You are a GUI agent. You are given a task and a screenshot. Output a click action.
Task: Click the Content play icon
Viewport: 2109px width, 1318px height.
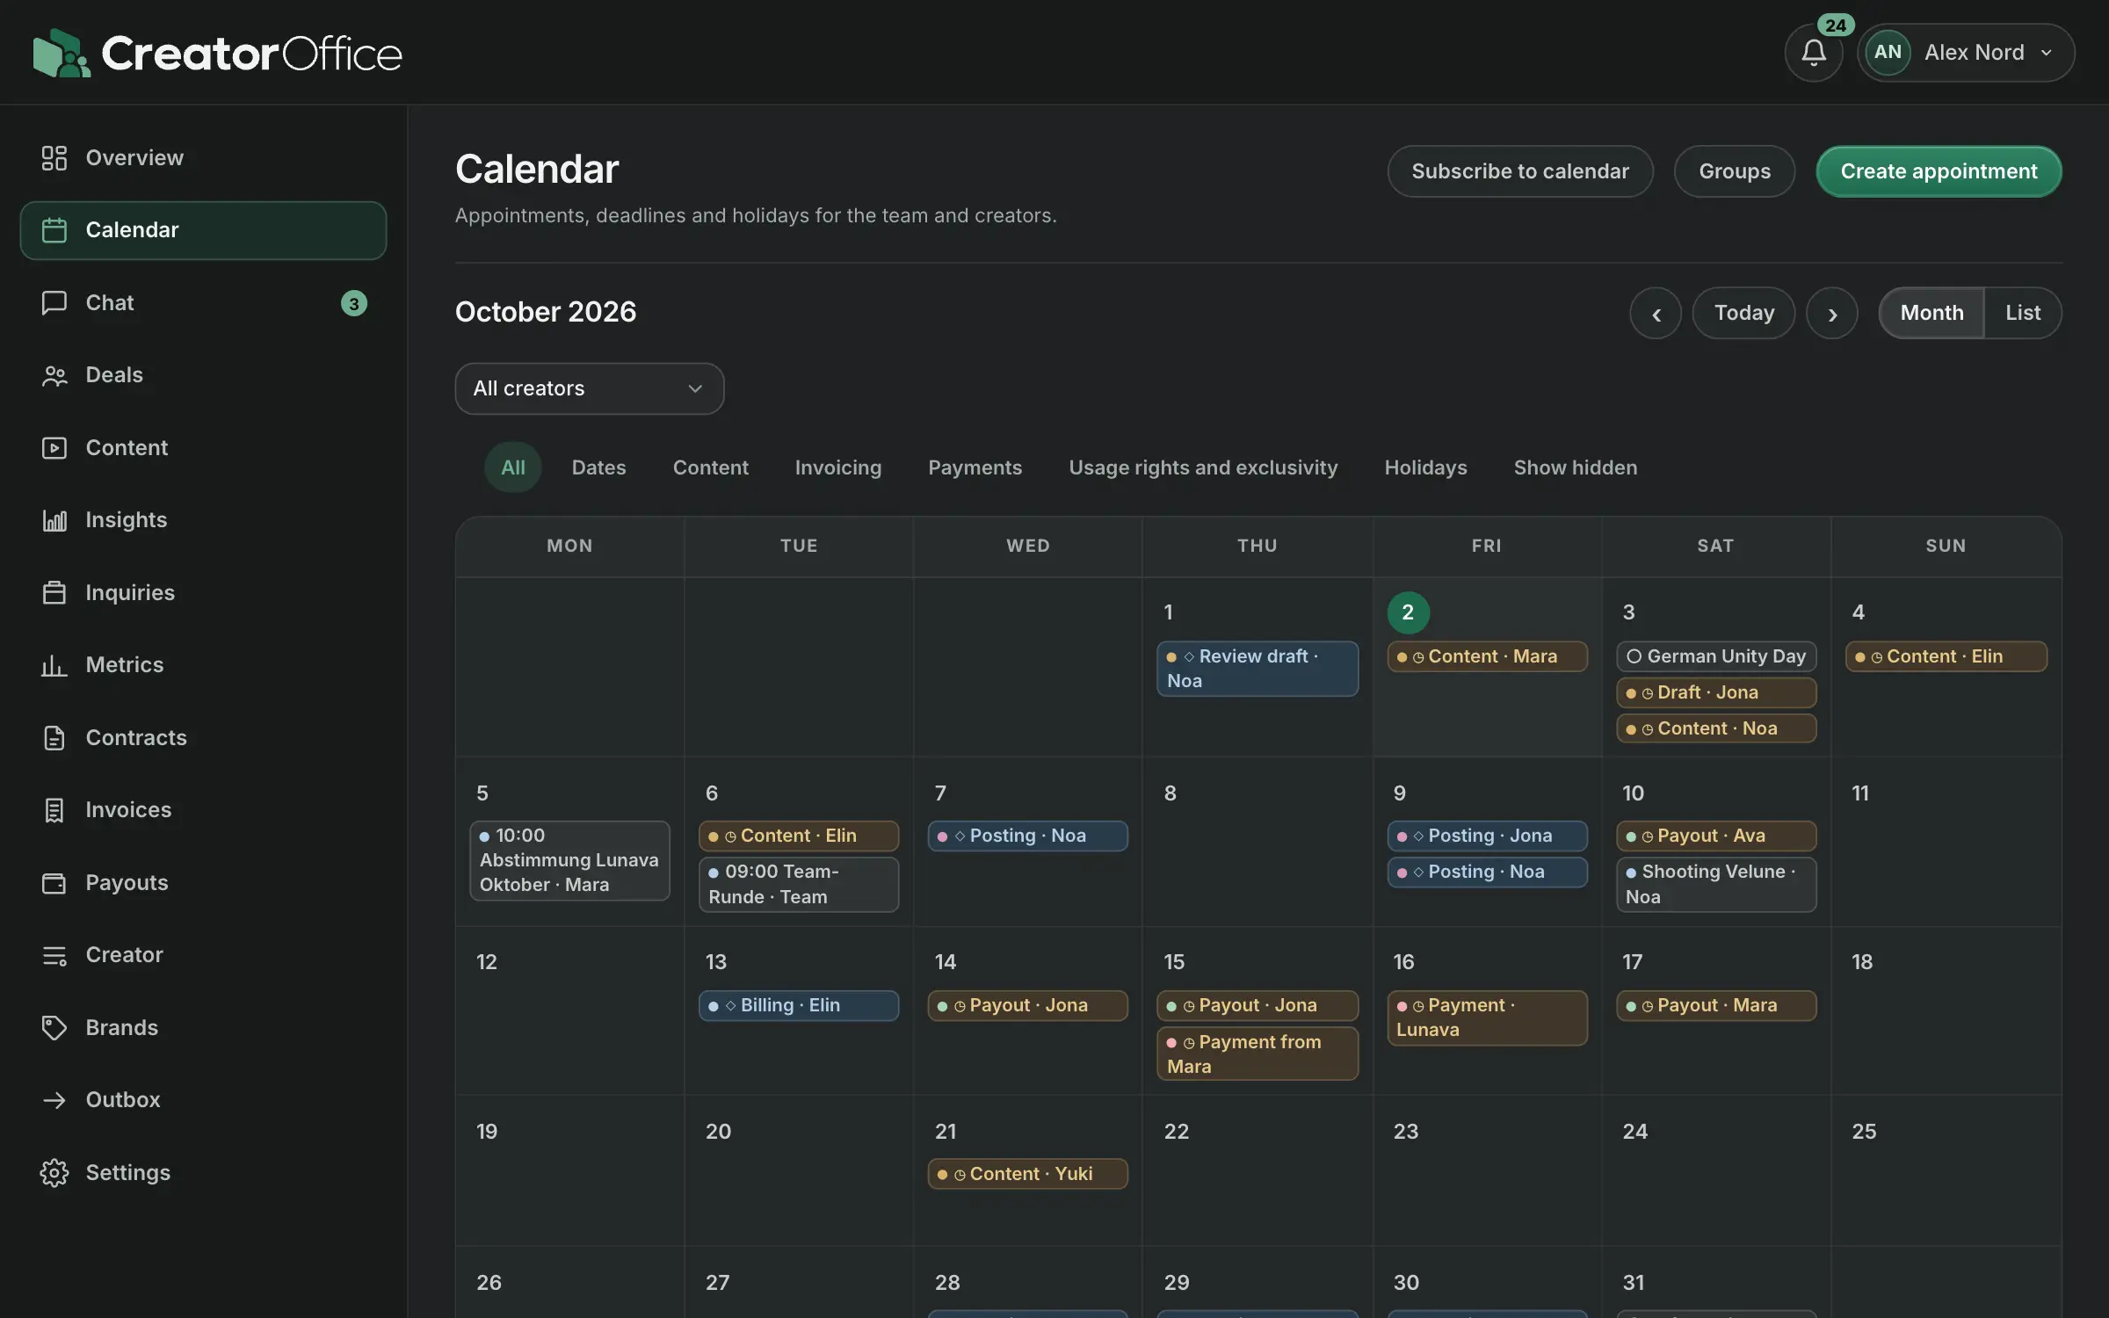[54, 448]
